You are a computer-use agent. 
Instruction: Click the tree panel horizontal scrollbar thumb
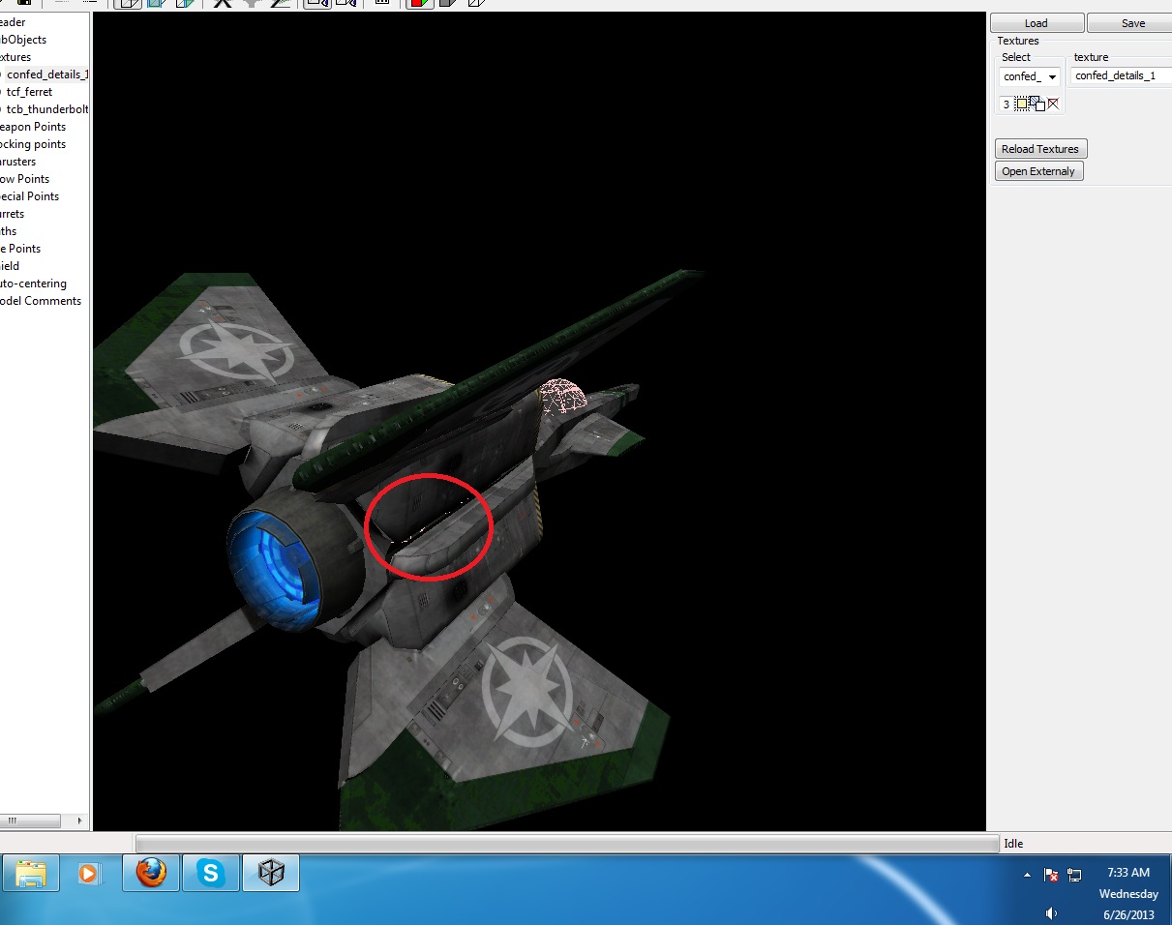[x=31, y=821]
